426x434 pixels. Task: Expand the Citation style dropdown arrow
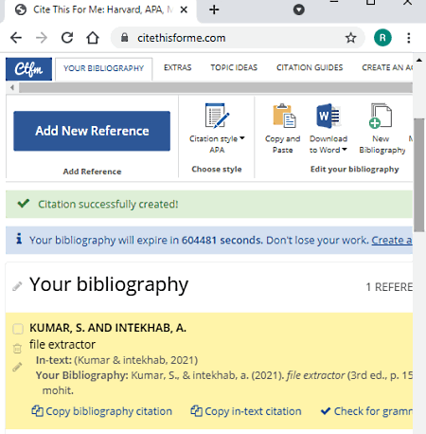point(242,138)
